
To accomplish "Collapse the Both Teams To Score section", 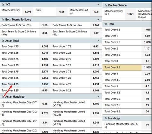I will click(x=98, y=20).
